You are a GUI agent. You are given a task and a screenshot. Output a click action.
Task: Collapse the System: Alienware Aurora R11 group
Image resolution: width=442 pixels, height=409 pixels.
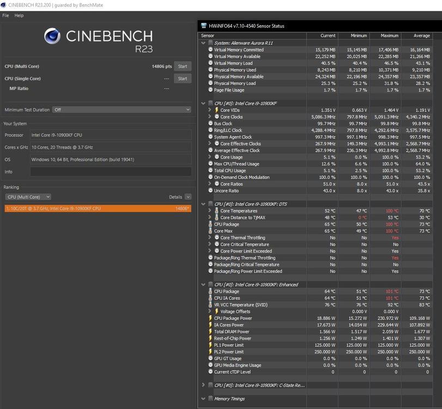[203, 43]
